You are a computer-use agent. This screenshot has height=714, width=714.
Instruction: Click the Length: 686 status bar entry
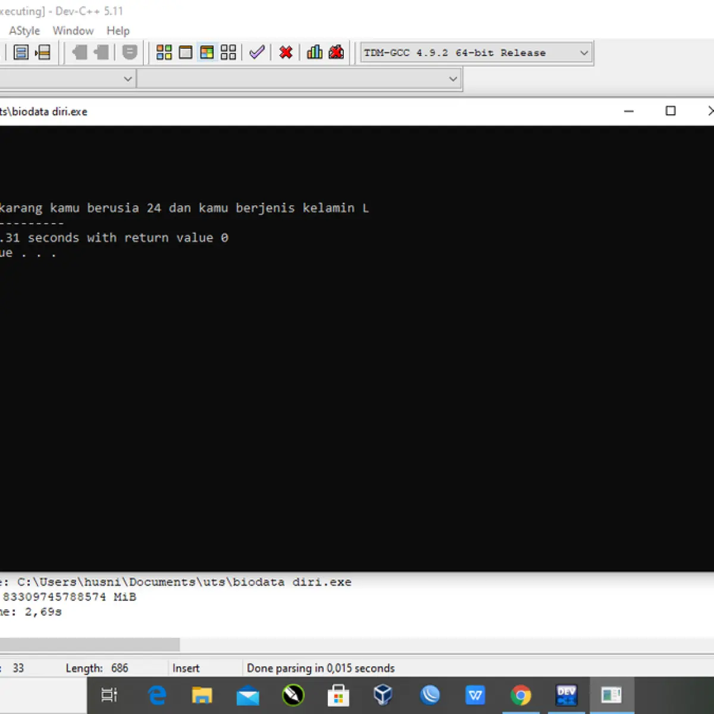point(97,668)
